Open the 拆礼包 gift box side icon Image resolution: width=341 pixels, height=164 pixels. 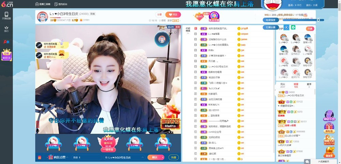click(x=329, y=128)
